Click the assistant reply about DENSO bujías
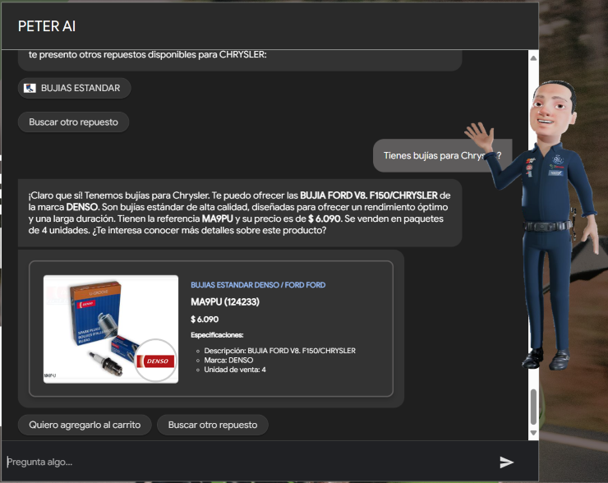This screenshot has width=608, height=483. pyautogui.click(x=240, y=213)
